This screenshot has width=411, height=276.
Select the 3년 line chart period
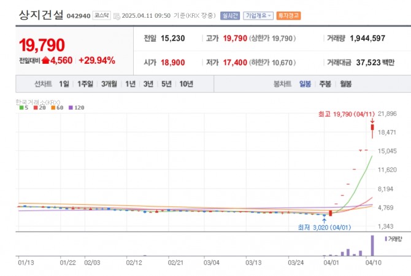pos(148,84)
